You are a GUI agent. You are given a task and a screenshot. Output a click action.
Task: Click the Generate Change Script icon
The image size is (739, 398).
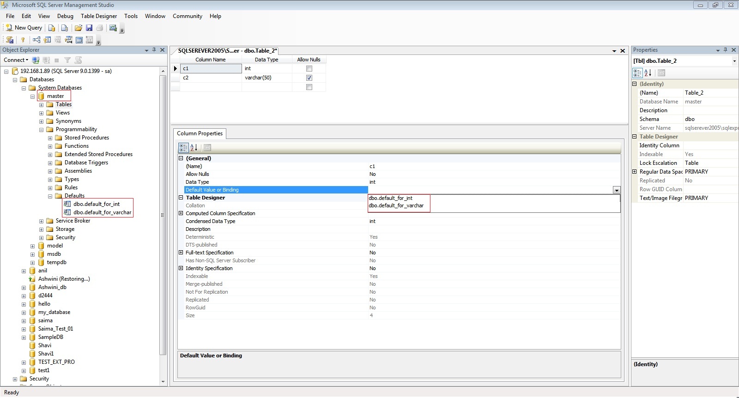pyautogui.click(x=10, y=40)
